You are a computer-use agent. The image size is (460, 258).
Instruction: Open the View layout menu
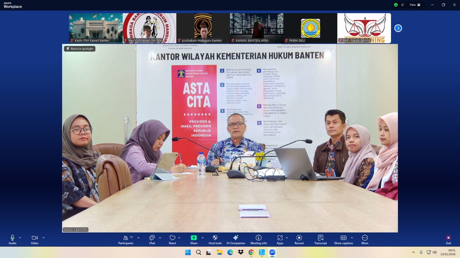[415, 5]
